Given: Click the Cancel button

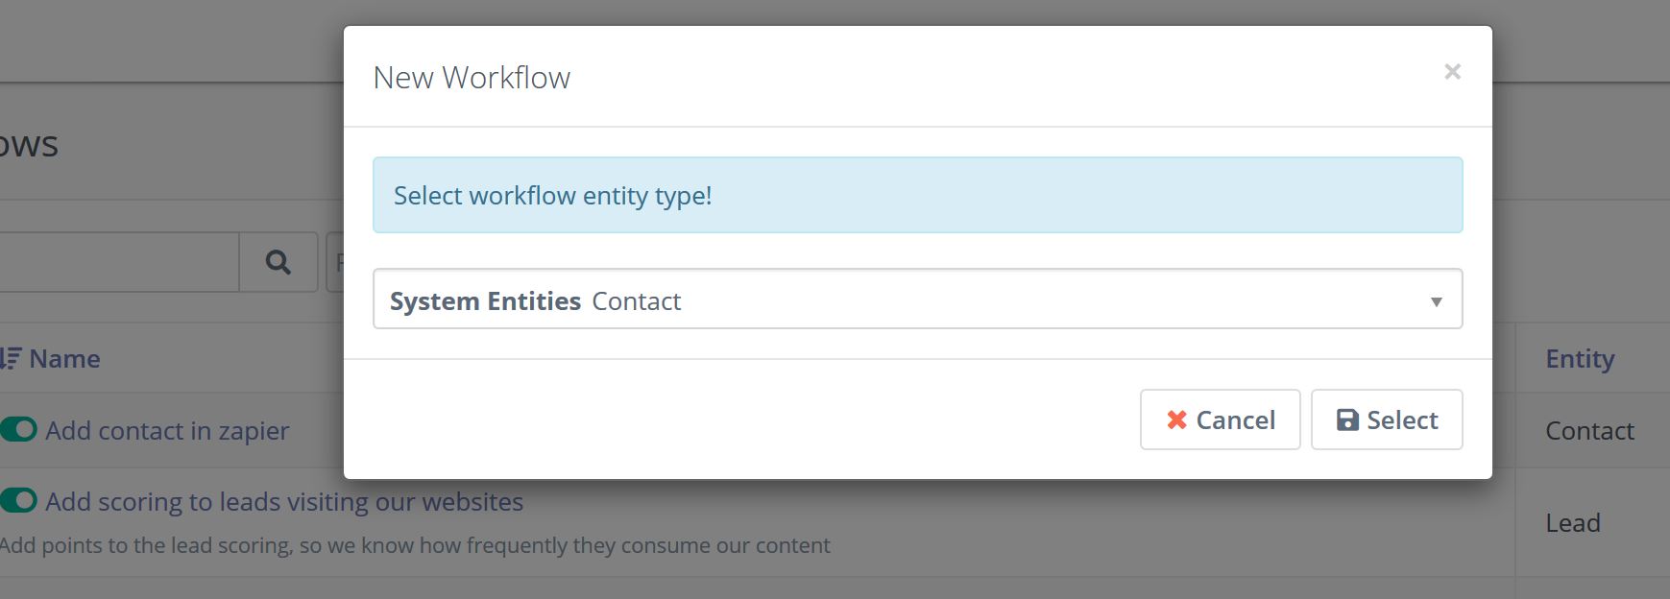Looking at the screenshot, I should 1220,419.
